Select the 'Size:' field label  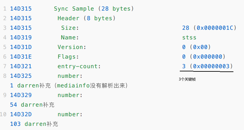click(70, 28)
